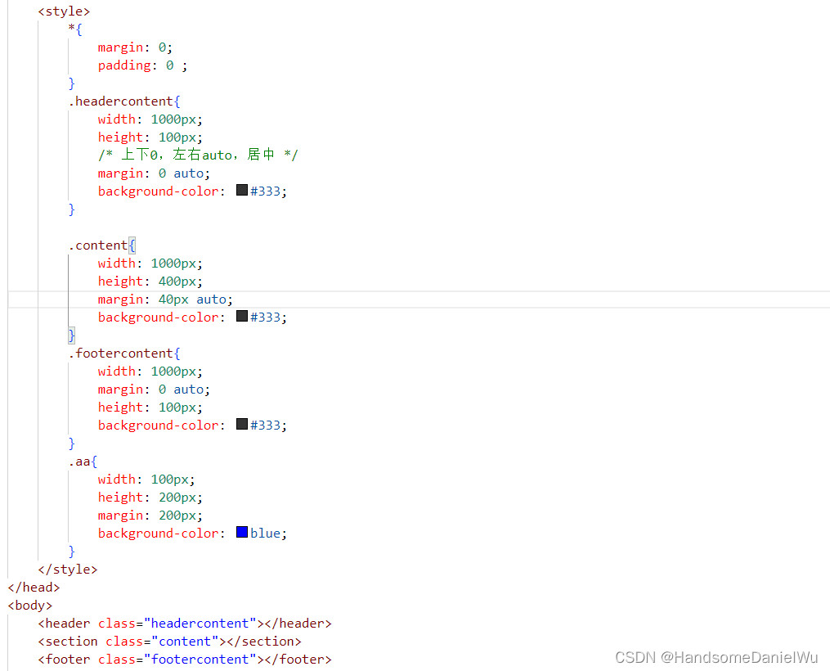This screenshot has height=671, width=830.
Task: Select the .content class selector
Action: [98, 245]
